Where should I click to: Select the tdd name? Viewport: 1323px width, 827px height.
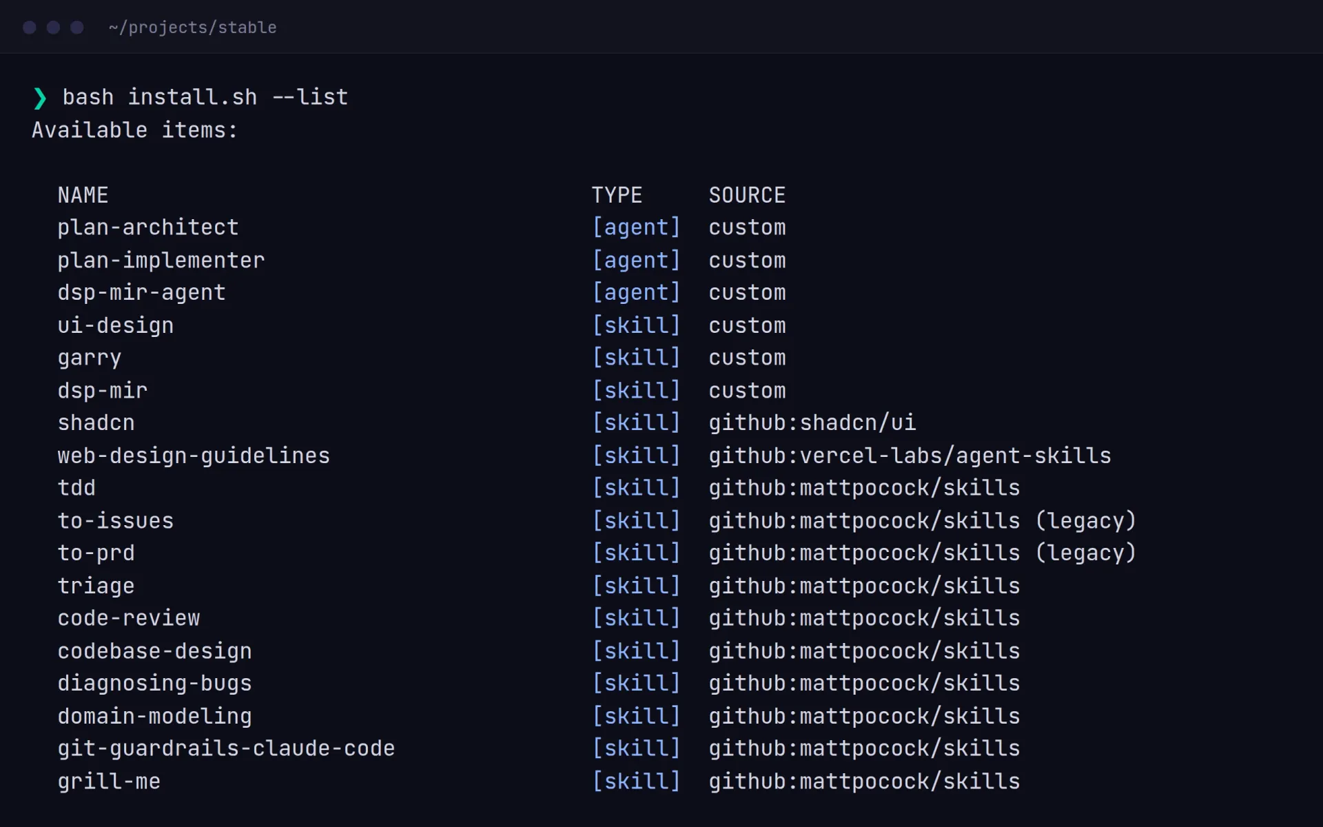point(76,488)
